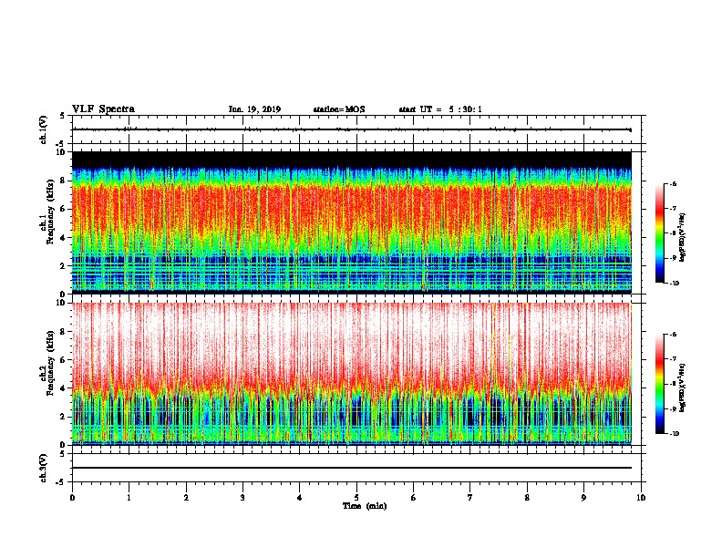Click "-6" tick on upper color bar

tap(673, 184)
